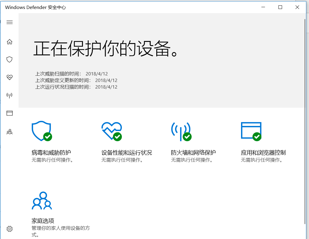
Task: Open firewall network antenna sidebar icon
Action: tap(10, 95)
